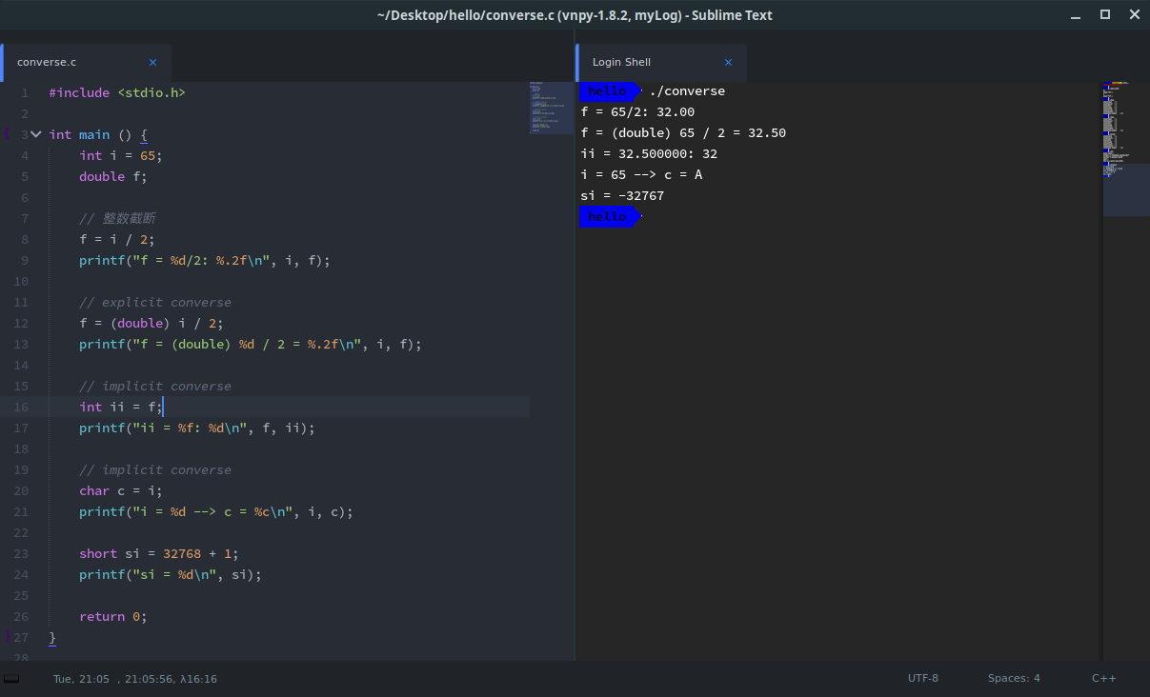The height and width of the screenshot is (697, 1150).
Task: Click the 'int ii = f;' line
Action: (x=121, y=407)
